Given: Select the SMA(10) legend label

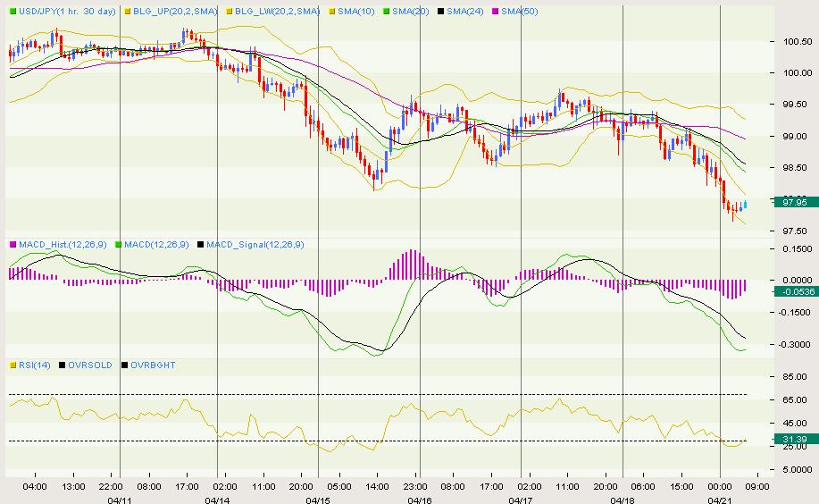Looking at the screenshot, I should point(356,11).
